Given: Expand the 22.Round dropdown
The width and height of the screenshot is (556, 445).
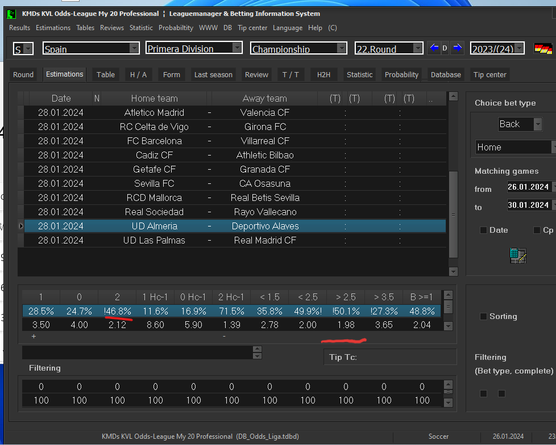Looking at the screenshot, I should pyautogui.click(x=418, y=48).
